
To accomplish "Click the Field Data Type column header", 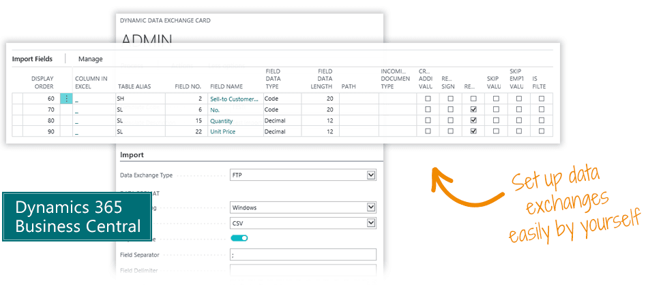I will 272,79.
